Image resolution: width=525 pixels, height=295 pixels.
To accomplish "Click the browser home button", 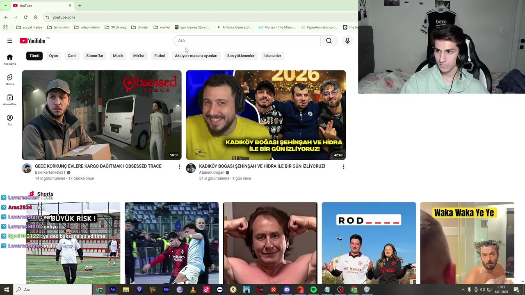I will coord(35,17).
